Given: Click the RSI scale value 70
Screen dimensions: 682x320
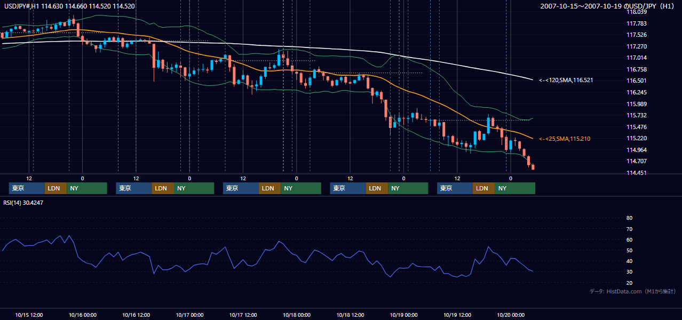Looking at the screenshot, I should pyautogui.click(x=629, y=229).
